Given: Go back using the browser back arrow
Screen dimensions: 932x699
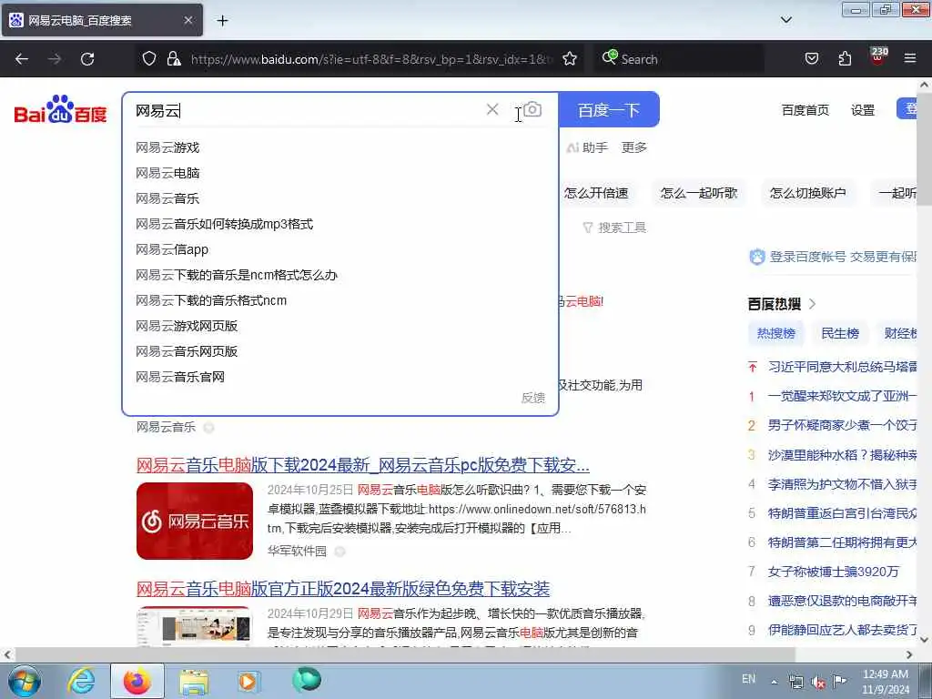Looking at the screenshot, I should point(22,59).
